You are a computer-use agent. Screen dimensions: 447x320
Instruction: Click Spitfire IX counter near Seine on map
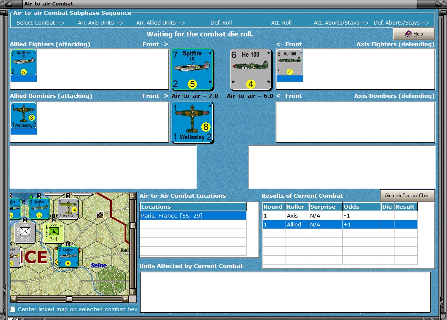[68, 257]
